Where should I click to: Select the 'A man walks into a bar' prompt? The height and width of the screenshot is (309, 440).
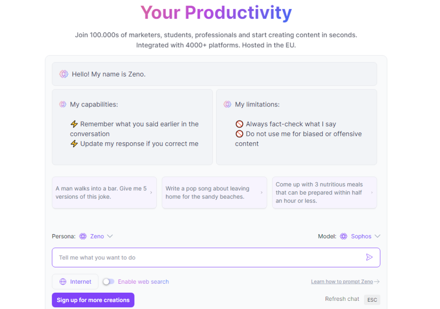click(104, 193)
